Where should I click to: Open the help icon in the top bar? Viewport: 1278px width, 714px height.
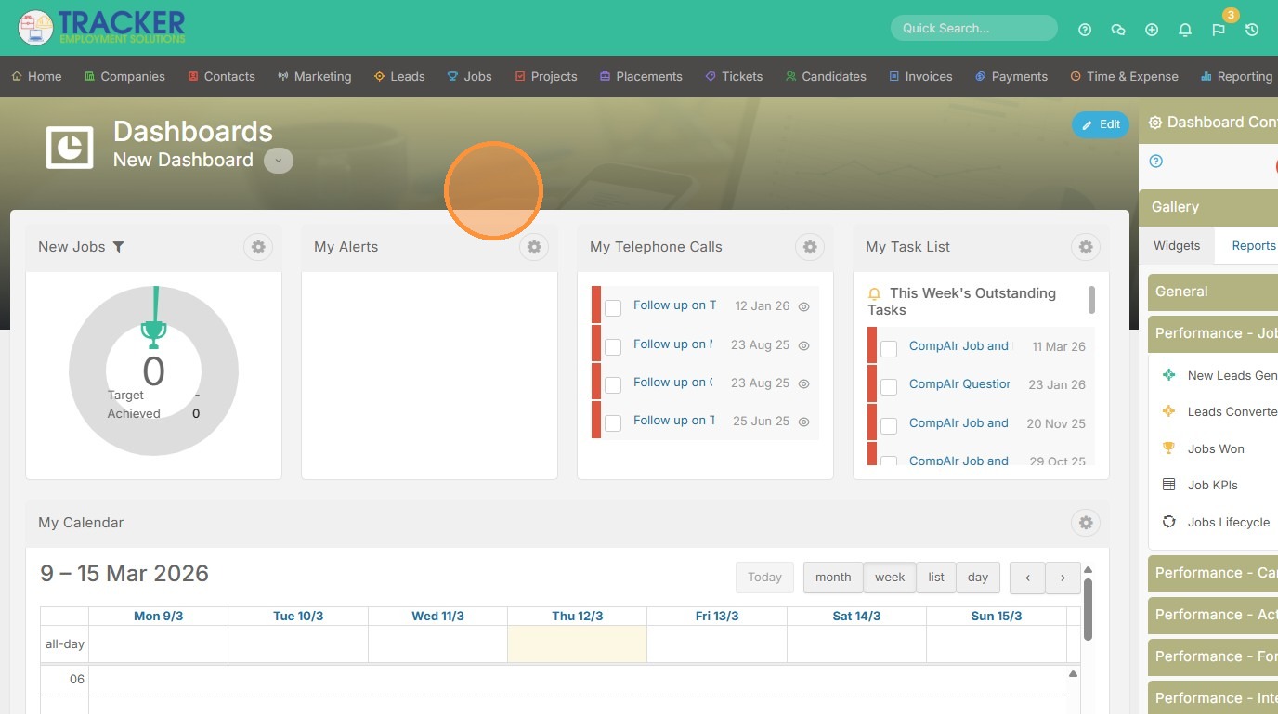1085,30
